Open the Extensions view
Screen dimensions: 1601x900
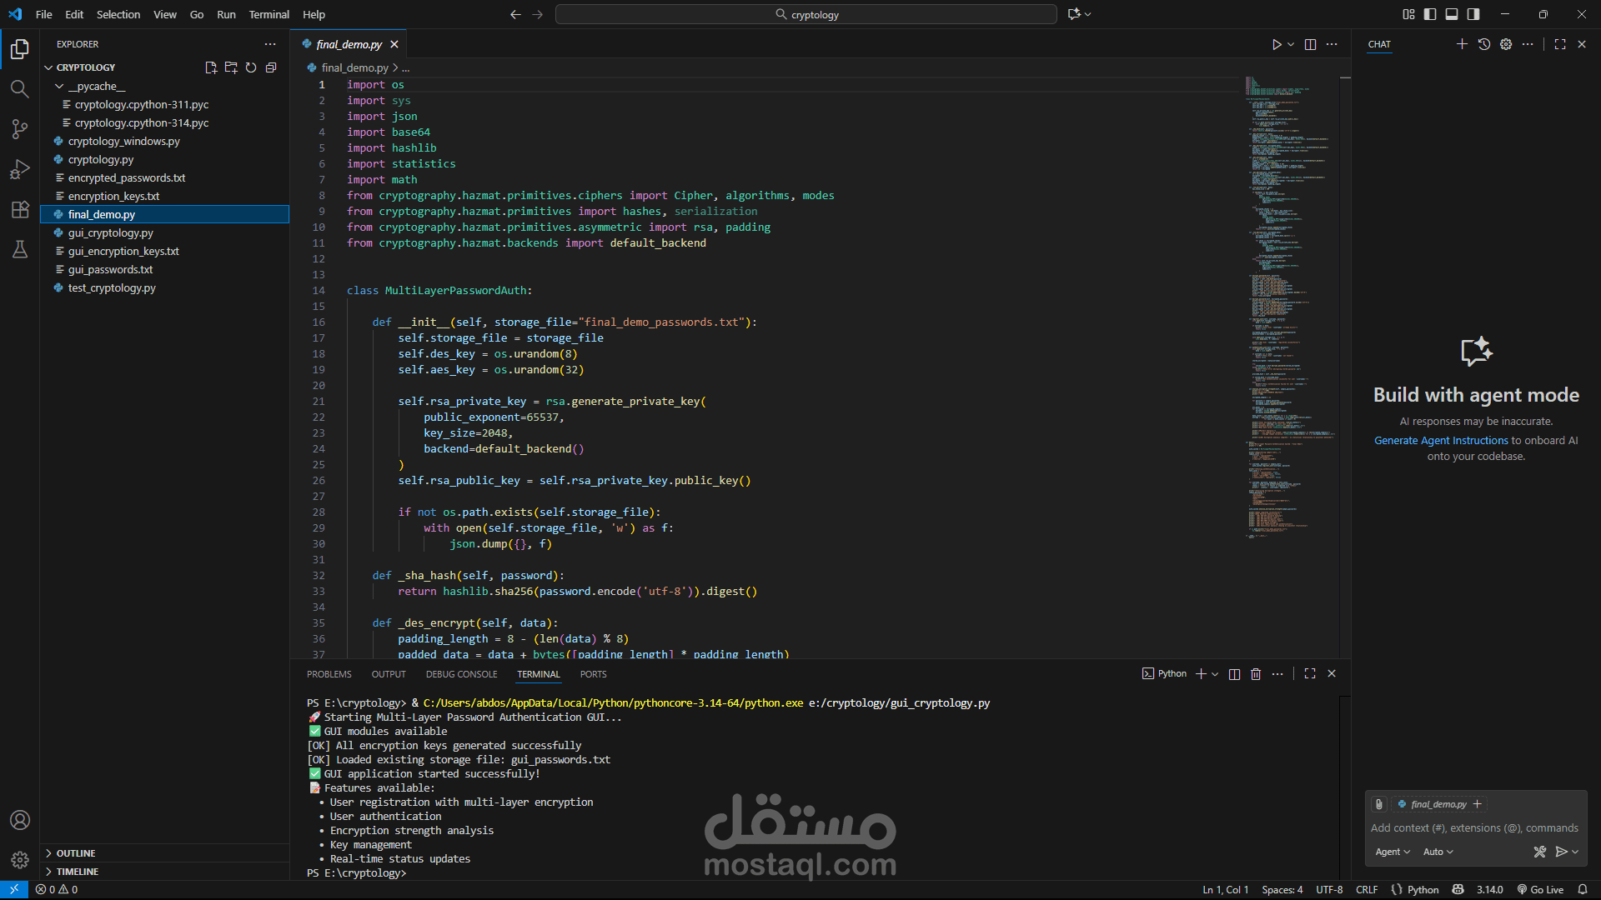[x=19, y=209]
